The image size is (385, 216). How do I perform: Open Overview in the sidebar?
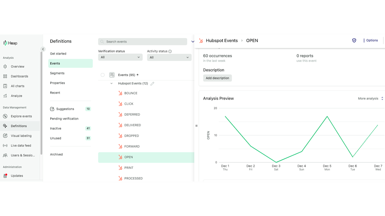pyautogui.click(x=17, y=67)
